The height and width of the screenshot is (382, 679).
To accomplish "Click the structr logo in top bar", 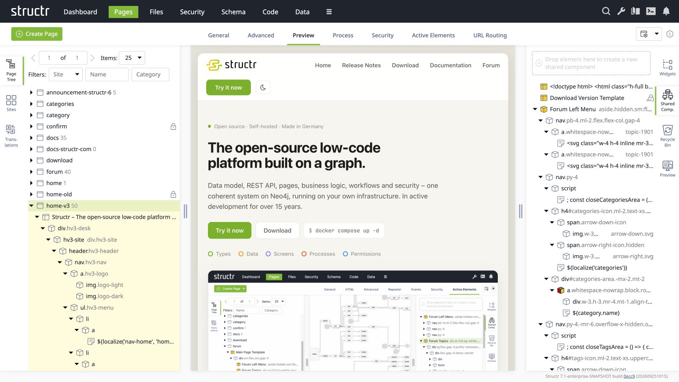I will [30, 11].
